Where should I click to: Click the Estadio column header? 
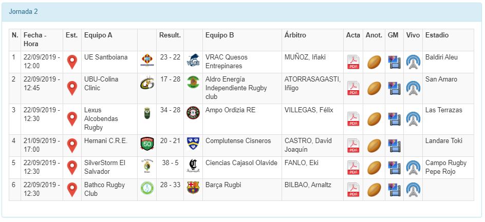[x=437, y=35]
